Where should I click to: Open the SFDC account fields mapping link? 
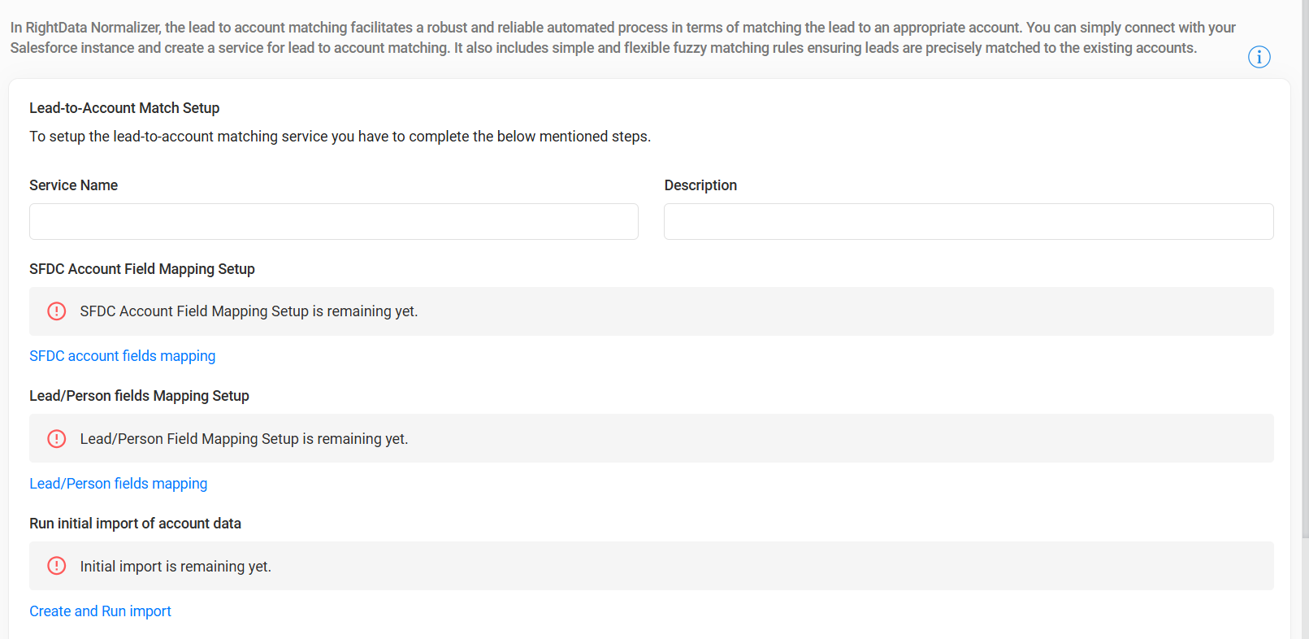(x=123, y=356)
